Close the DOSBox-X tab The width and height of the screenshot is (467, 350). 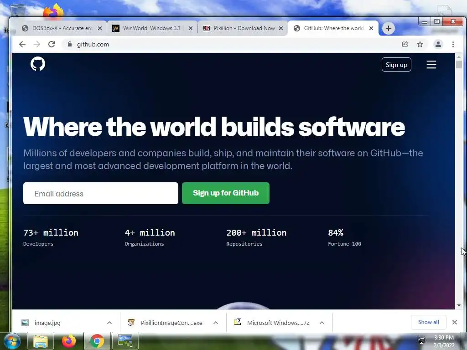[100, 28]
